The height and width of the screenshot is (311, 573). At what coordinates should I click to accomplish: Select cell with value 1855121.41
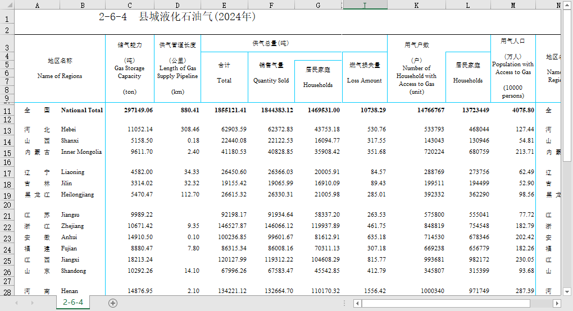click(x=224, y=110)
